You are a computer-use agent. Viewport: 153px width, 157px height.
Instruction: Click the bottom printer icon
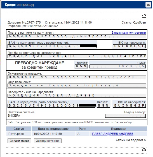click(144, 150)
